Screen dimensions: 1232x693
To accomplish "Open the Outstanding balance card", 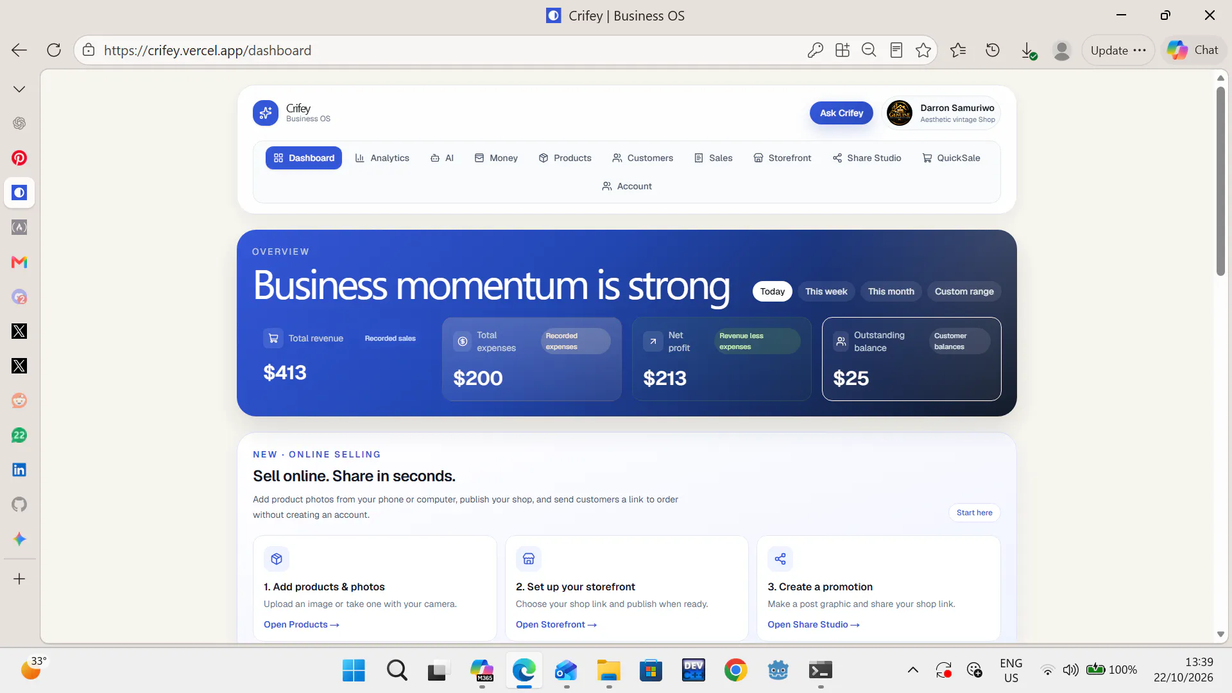I will (x=912, y=359).
